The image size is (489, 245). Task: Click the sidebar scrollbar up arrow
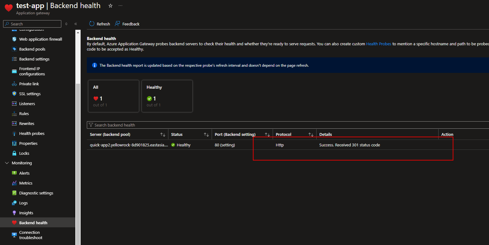tap(78, 32)
